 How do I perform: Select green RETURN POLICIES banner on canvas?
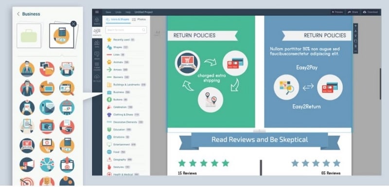tap(202, 36)
